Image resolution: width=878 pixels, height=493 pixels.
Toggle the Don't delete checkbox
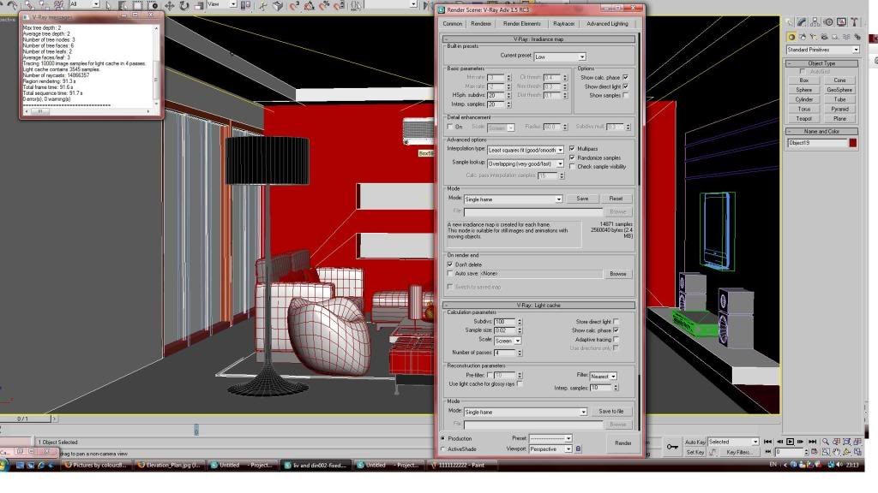tap(450, 264)
